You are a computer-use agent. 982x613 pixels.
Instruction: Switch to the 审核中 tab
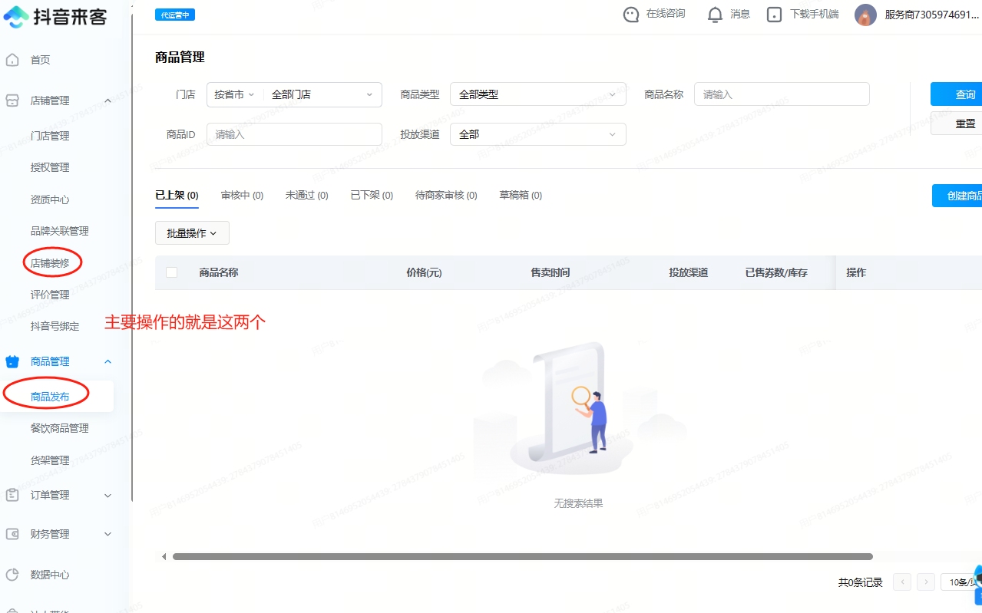(x=242, y=196)
